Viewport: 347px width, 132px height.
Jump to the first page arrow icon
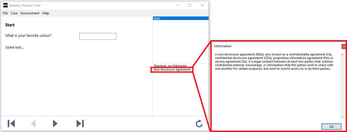(11, 123)
